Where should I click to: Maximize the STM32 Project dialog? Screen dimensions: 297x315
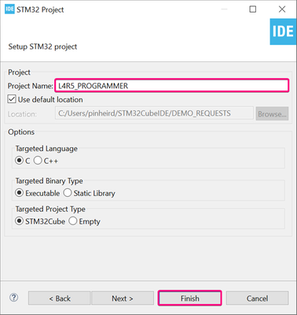[x=253, y=9]
